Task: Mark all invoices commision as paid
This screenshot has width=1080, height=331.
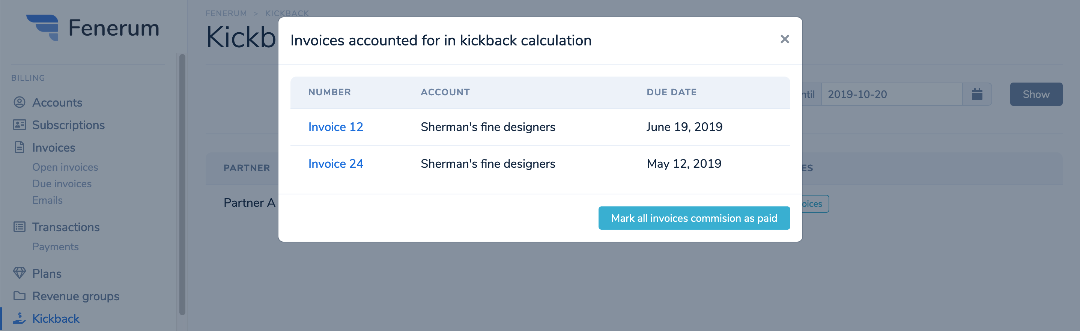Action: tap(694, 218)
